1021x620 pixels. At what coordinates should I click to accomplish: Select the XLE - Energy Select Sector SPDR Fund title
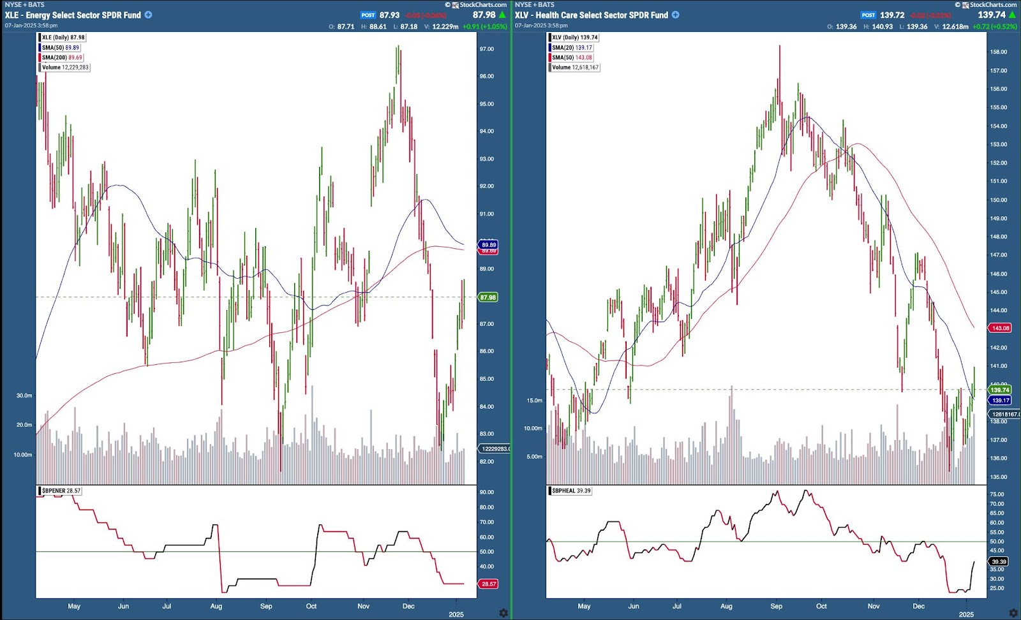pos(73,15)
